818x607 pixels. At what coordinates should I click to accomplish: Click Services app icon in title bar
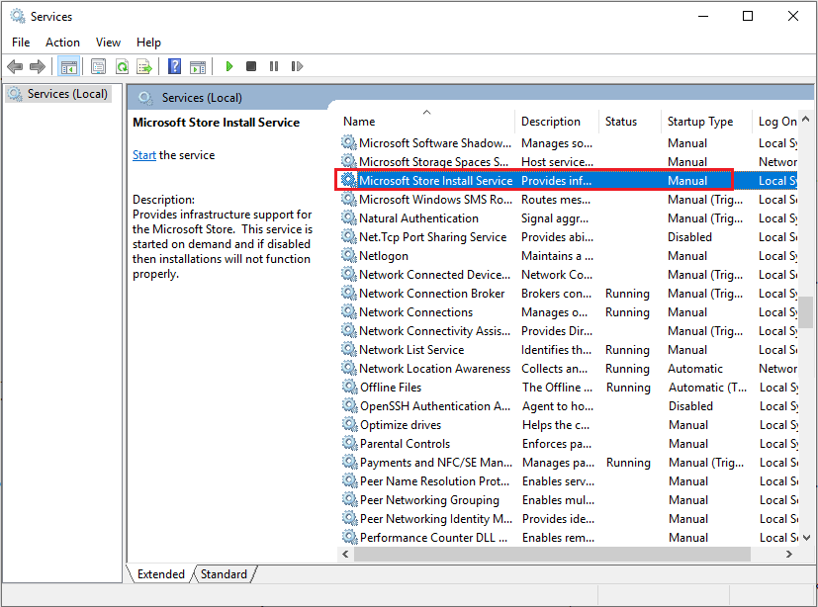tap(18, 16)
